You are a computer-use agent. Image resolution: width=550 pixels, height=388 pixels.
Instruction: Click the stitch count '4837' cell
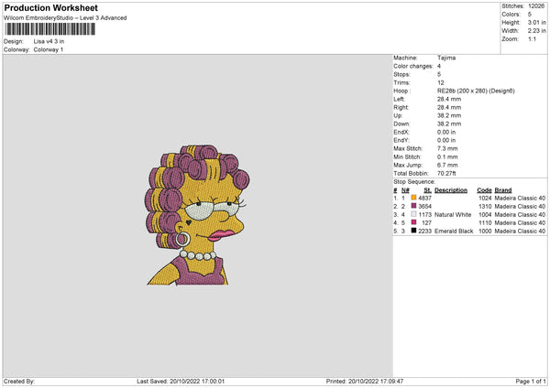pyautogui.click(x=424, y=199)
